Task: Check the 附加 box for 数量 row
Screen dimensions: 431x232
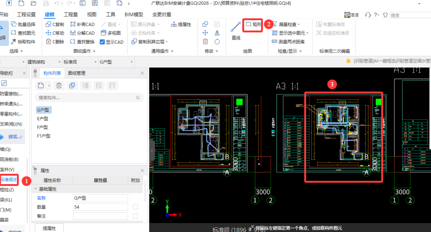Action: point(136,207)
